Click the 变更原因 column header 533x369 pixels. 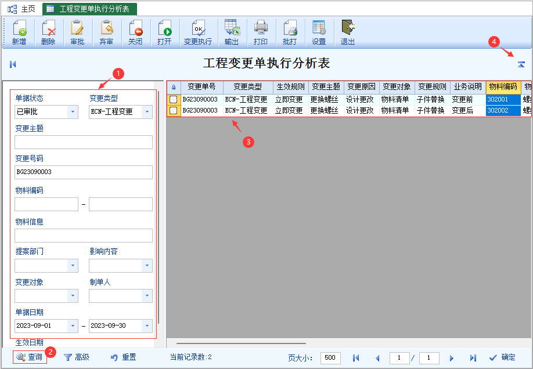click(362, 88)
